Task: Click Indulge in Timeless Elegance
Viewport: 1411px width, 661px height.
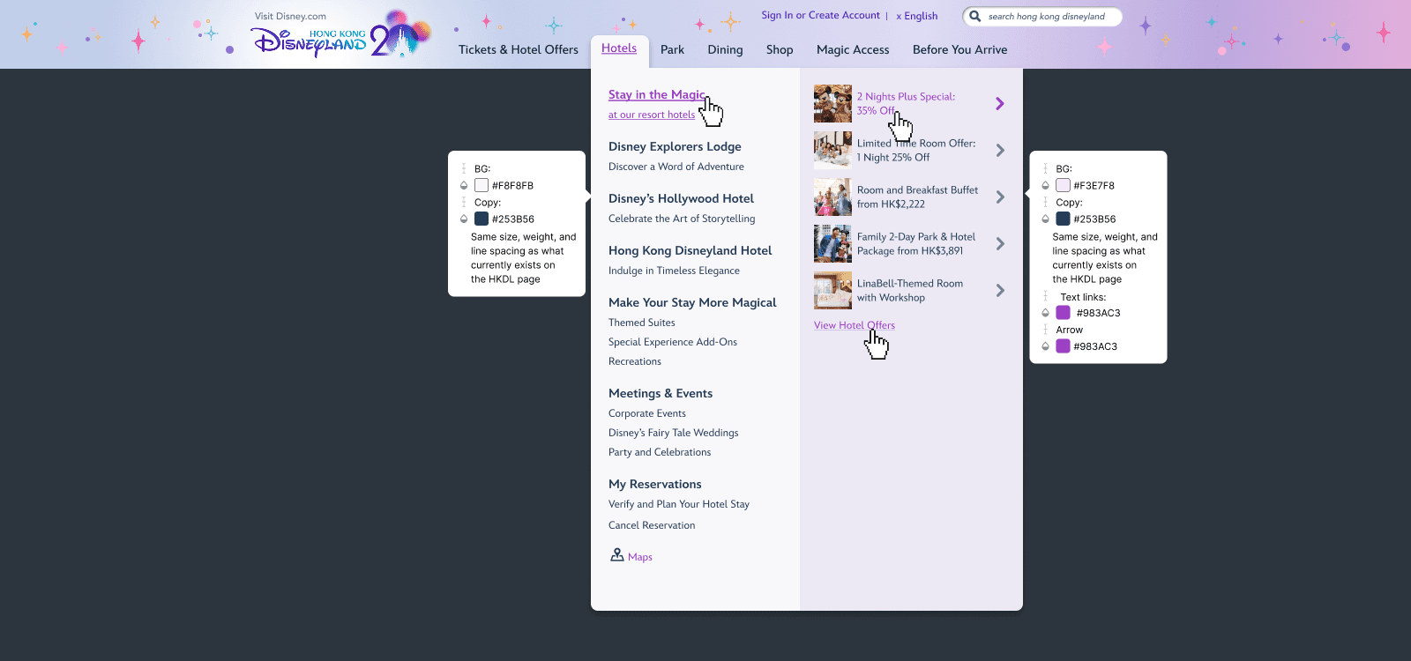Action: [674, 271]
